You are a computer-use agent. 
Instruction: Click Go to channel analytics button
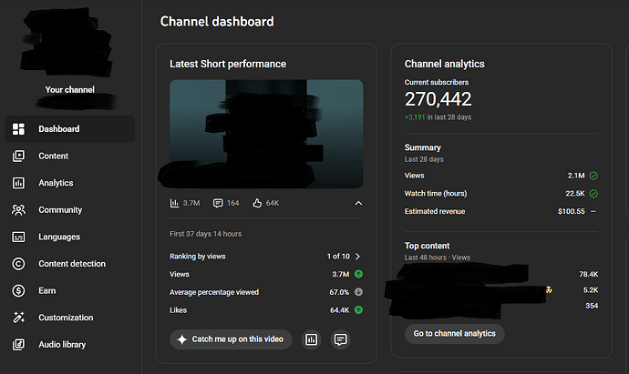point(454,334)
